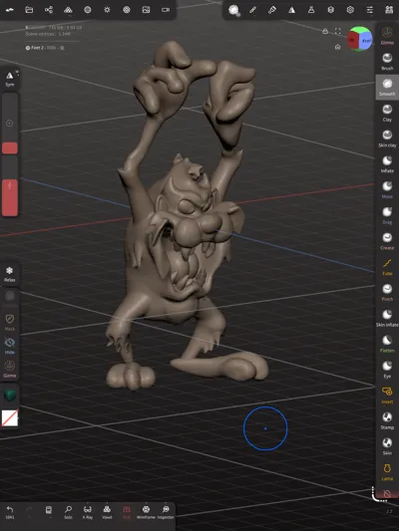Activate the Gizmo shortcut on the left bar
Screen dimensions: 399x531
10,370
